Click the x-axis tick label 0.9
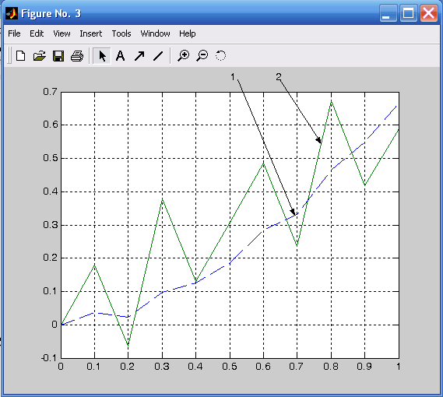443x397 pixels. (364, 367)
